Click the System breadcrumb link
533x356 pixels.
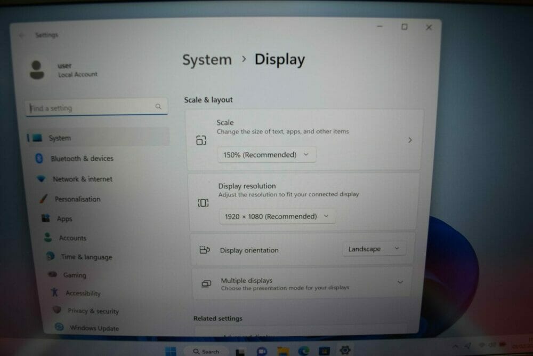[207, 60]
